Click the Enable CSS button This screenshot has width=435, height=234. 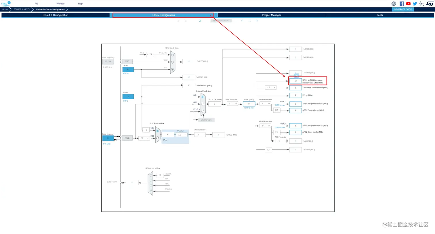point(206,120)
